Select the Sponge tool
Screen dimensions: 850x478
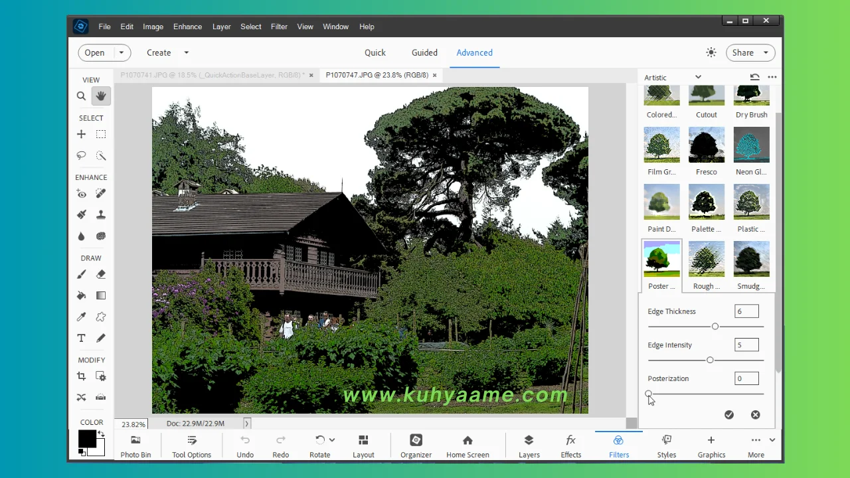[x=101, y=236]
